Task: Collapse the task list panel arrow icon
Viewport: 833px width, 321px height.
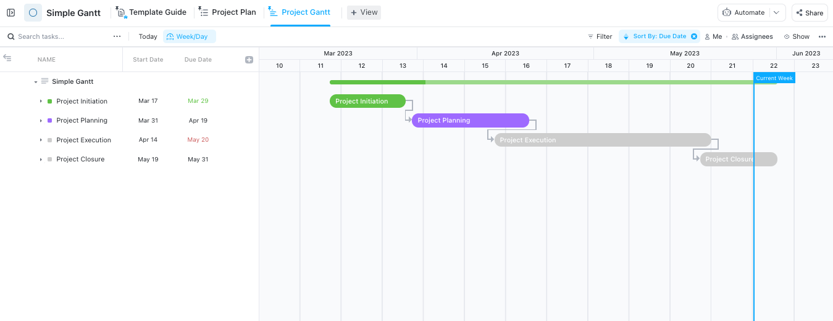Action: click(x=7, y=58)
